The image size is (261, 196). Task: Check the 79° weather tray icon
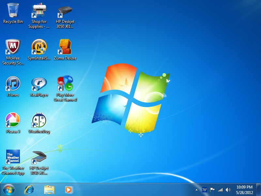coord(204,189)
